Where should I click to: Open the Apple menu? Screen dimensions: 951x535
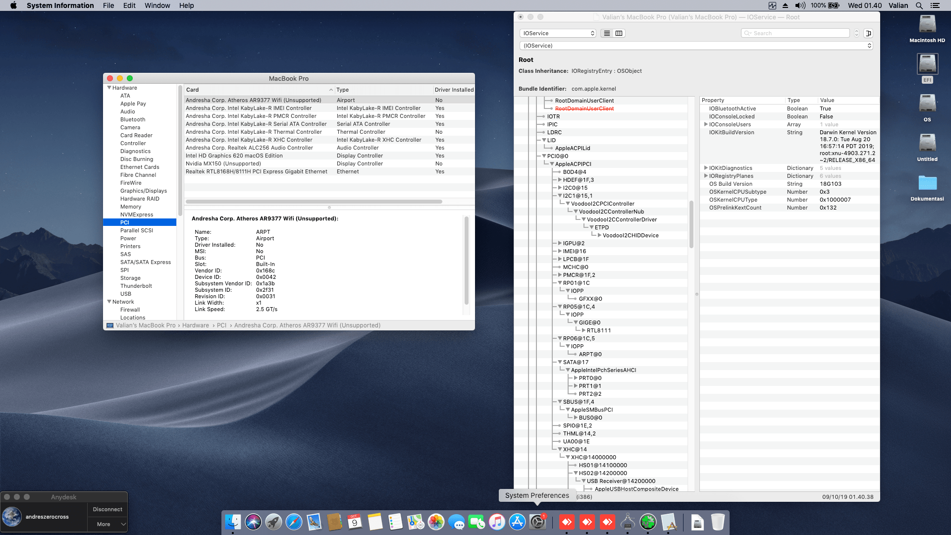coord(13,5)
